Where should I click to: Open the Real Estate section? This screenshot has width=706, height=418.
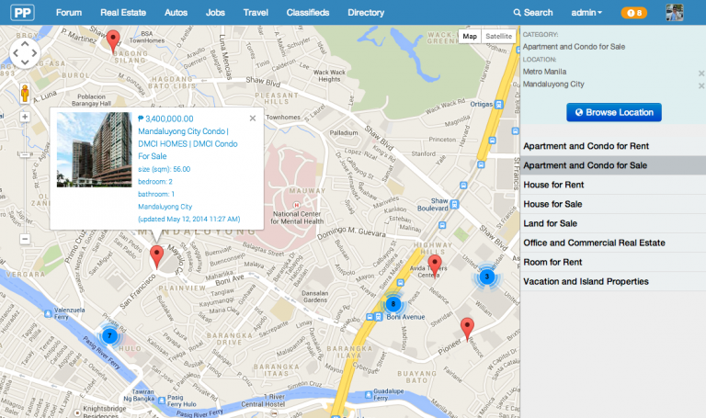pyautogui.click(x=123, y=13)
